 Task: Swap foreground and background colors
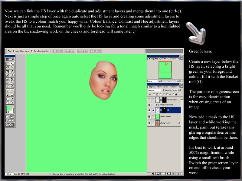(x=12, y=106)
